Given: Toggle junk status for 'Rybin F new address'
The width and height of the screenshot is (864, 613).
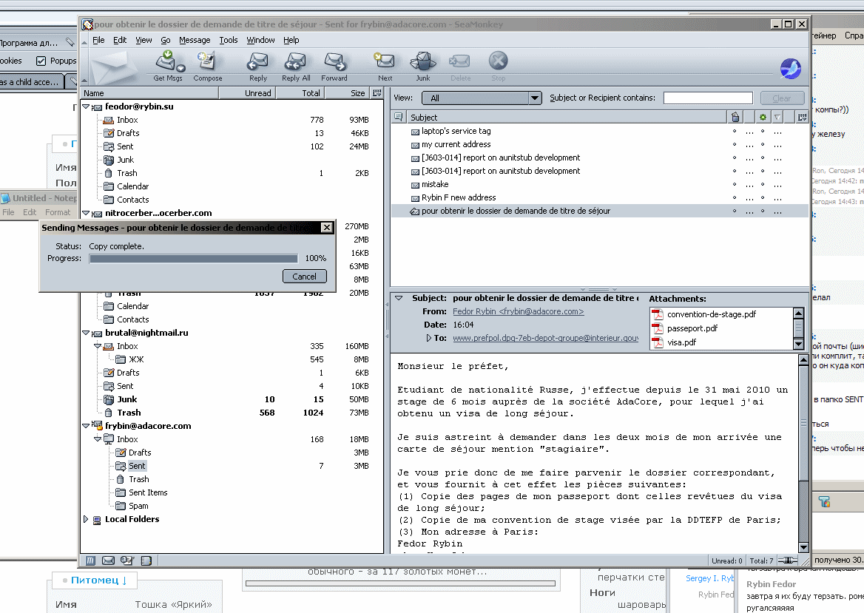Looking at the screenshot, I should pyautogui.click(x=763, y=197).
